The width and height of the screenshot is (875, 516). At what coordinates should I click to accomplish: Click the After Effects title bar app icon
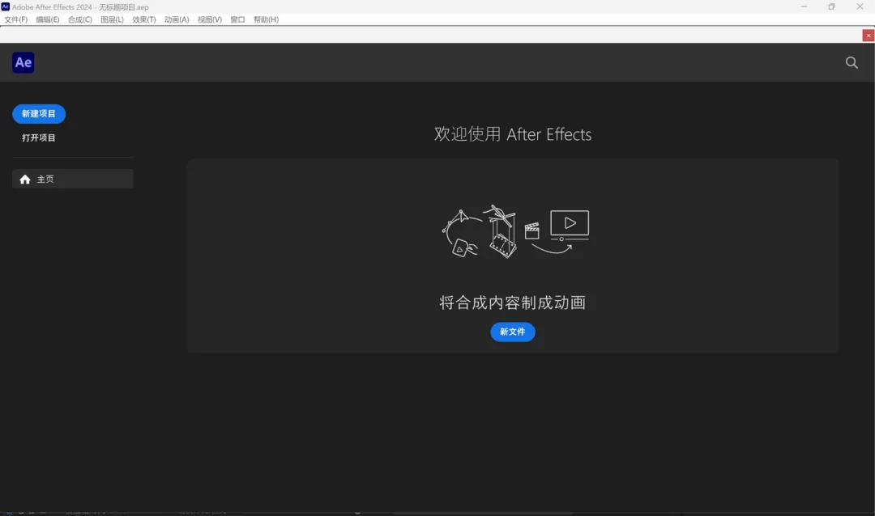tap(5, 6)
